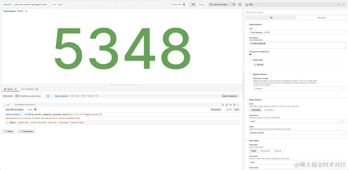The width and height of the screenshot is (348, 170).
Task: Add a new Expression
Action: [27, 131]
